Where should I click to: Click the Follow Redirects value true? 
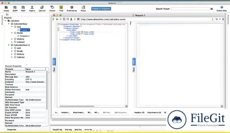pyautogui.click(x=28, y=90)
